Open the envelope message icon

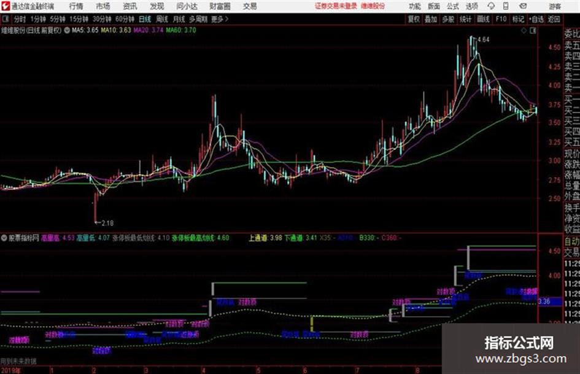point(523,6)
